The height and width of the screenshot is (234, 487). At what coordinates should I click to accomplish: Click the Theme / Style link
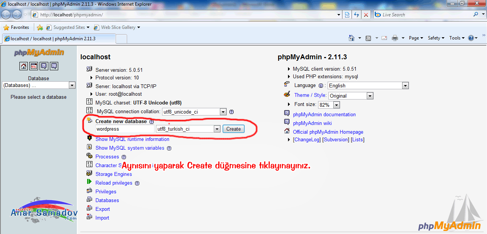[x=310, y=95]
